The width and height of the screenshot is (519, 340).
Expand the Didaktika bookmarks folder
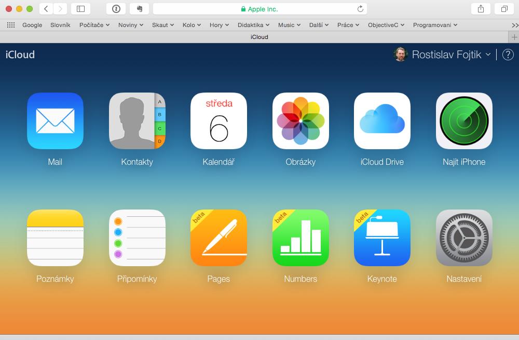pos(254,25)
